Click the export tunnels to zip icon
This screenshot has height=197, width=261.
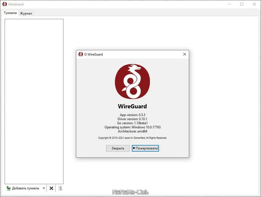tap(60, 188)
